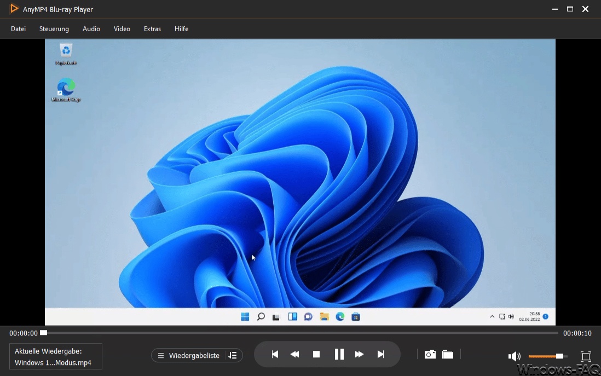601x376 pixels.
Task: Open the Audio menu
Action: 91,29
